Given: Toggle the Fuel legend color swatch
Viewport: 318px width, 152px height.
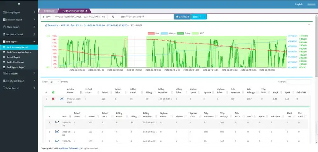Looking at the screenshot, I should pos(151,33).
